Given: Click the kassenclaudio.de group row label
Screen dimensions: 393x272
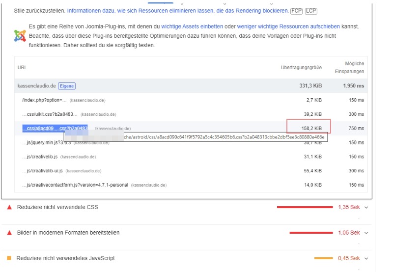Looking at the screenshot, I should click(36, 86).
